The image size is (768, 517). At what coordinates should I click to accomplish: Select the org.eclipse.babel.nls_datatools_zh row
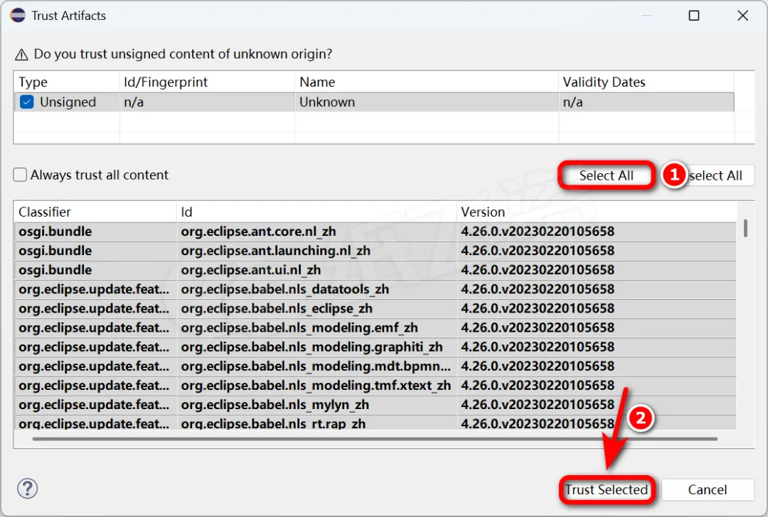coord(375,289)
